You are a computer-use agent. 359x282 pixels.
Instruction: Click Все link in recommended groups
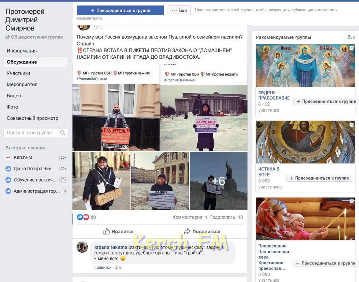tap(351, 37)
